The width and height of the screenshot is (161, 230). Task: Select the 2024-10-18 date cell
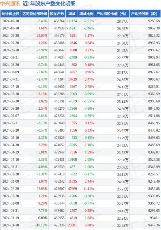[x=11, y=21]
